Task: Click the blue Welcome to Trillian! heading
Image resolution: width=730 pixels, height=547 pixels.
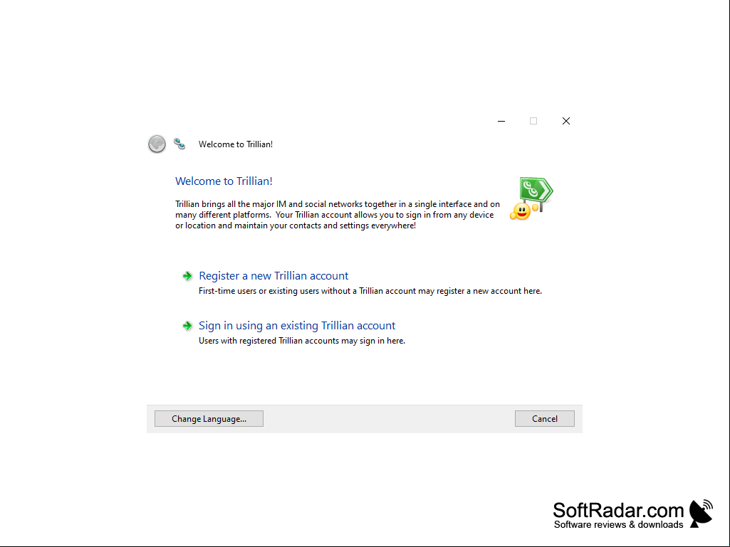Action: [x=224, y=181]
